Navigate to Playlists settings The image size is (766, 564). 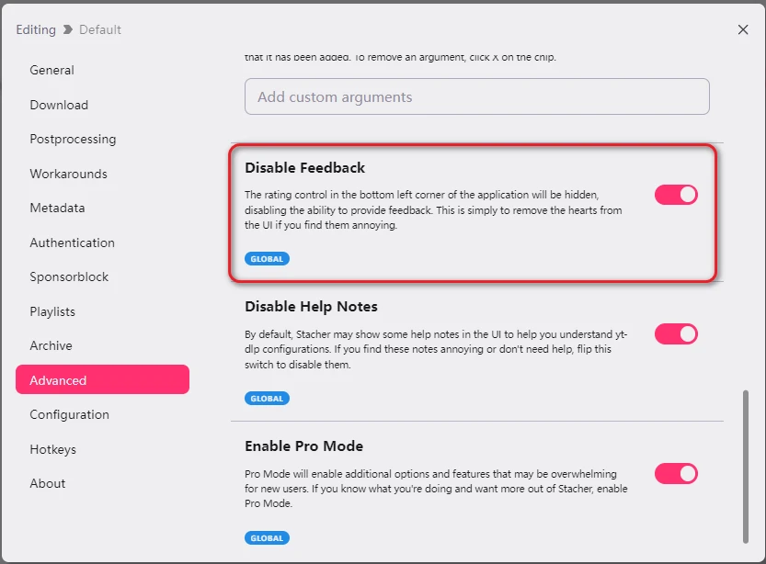[52, 311]
